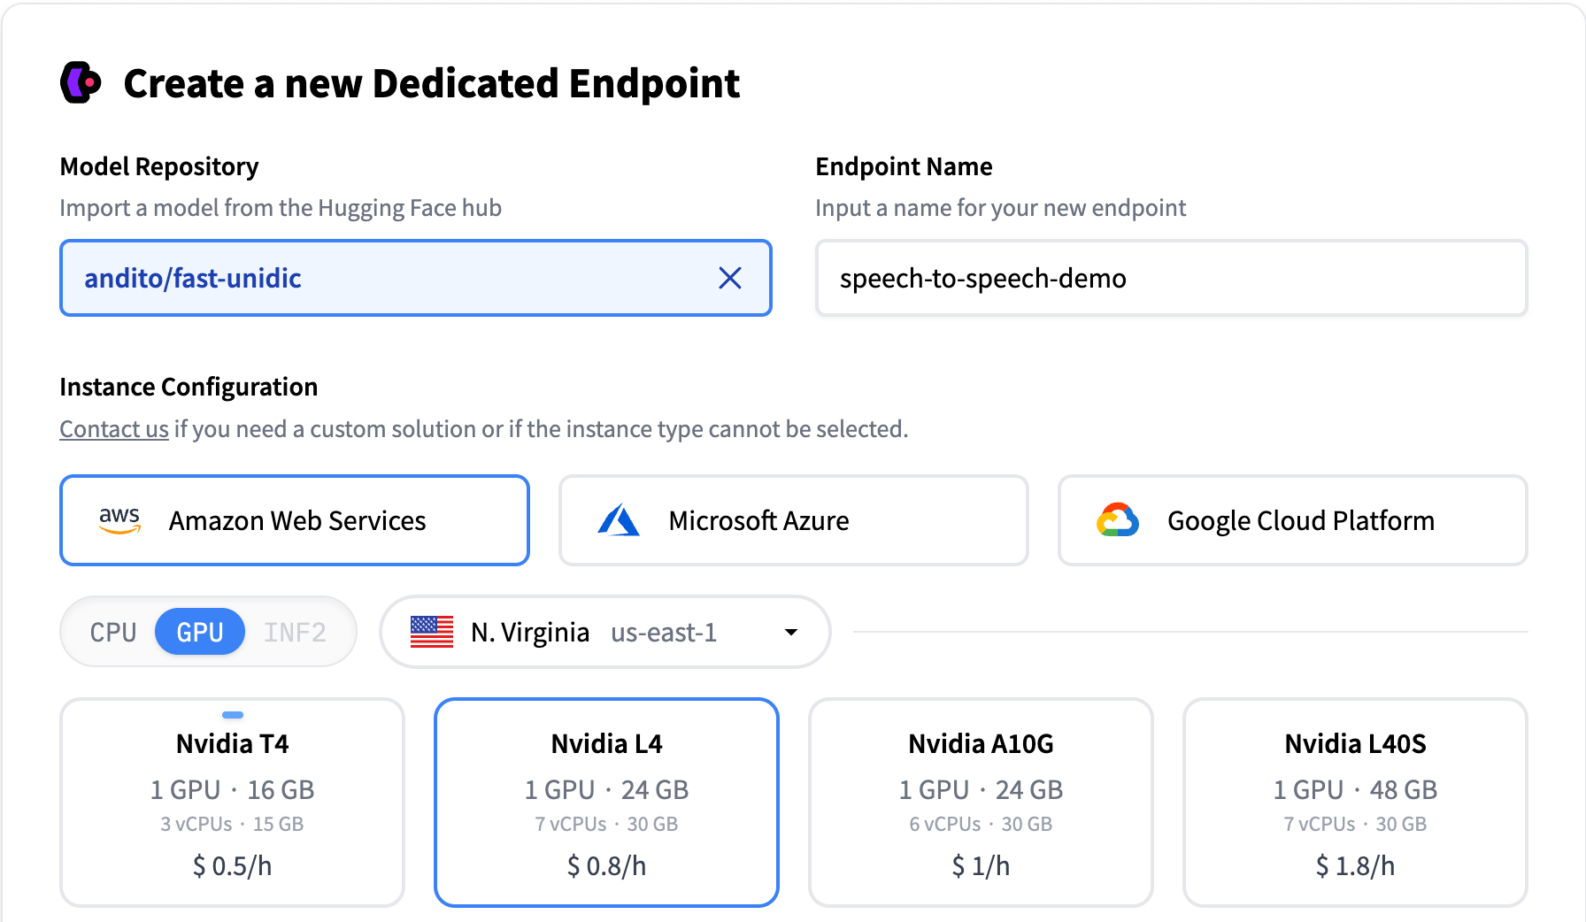Select the Nvidia A10G instance

click(981, 802)
